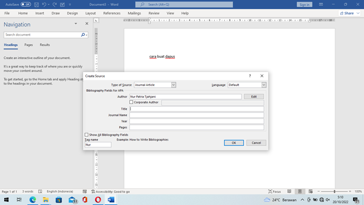Select the Design tab
Viewport: 364px width, 205px height.
(73, 13)
